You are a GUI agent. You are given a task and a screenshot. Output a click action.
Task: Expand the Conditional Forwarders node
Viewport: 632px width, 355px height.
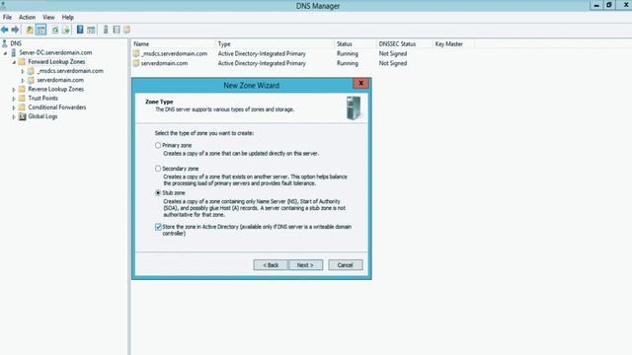click(x=14, y=107)
